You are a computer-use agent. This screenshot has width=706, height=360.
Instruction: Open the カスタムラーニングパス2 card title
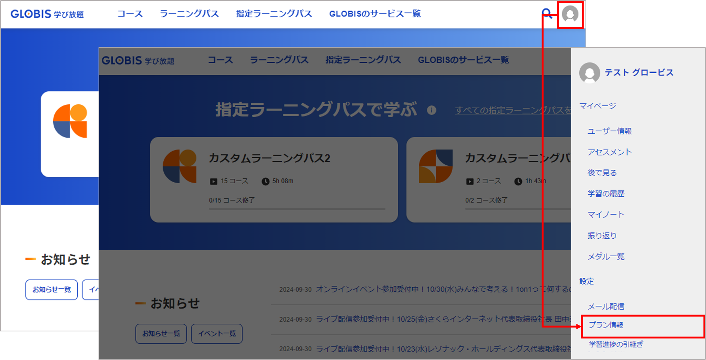coord(269,158)
